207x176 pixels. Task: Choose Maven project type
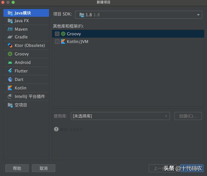click(26, 29)
